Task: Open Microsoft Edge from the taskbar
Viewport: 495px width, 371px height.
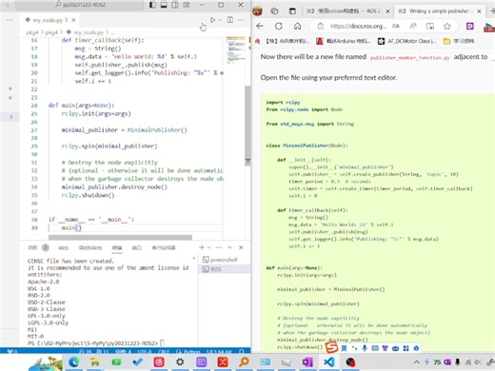Action: [74, 361]
